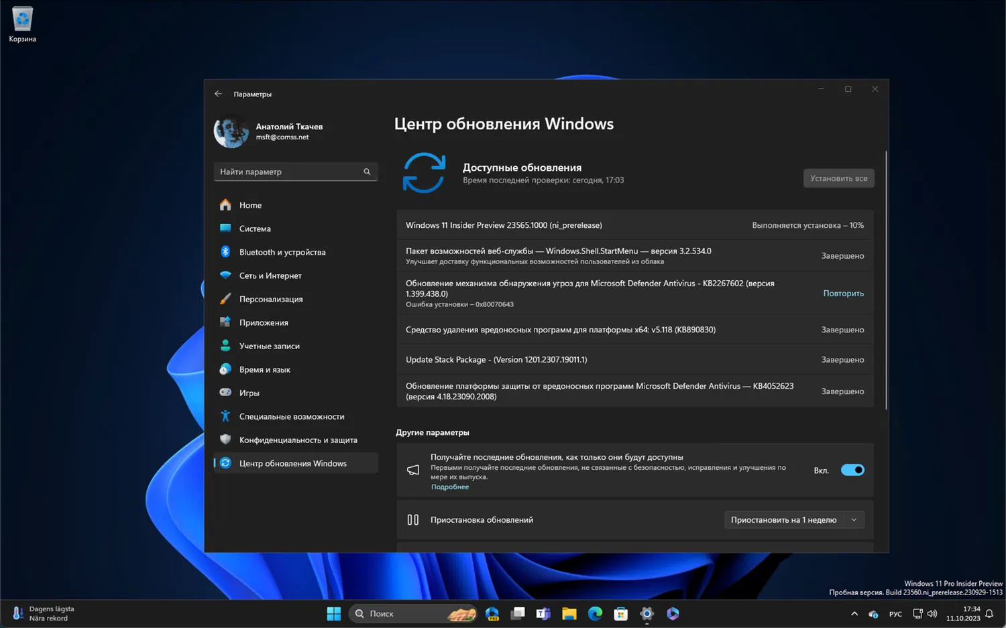1006x628 pixels.
Task: Switch to Учетные записи settings section
Action: tap(269, 346)
